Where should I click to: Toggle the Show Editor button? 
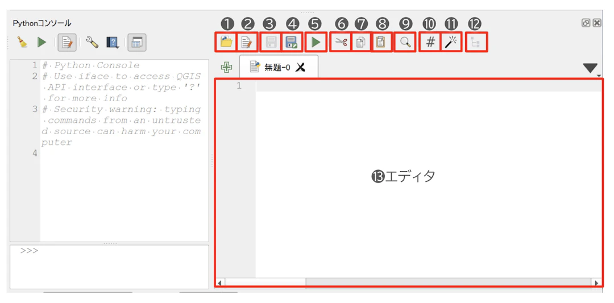[67, 43]
